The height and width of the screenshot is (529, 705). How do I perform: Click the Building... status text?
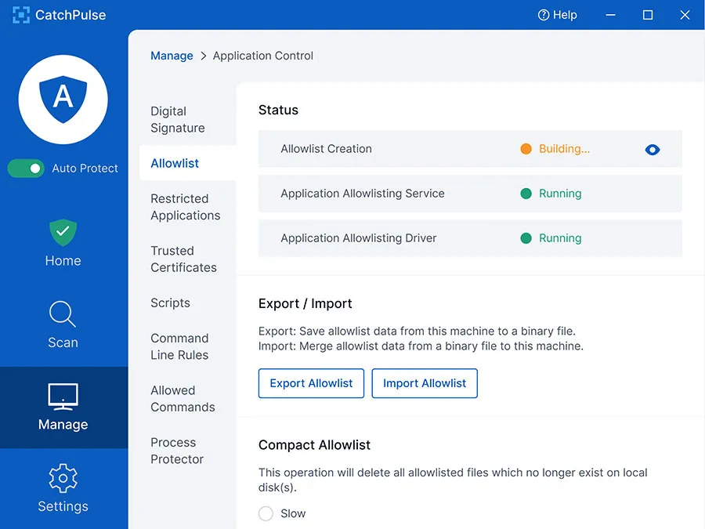click(564, 149)
